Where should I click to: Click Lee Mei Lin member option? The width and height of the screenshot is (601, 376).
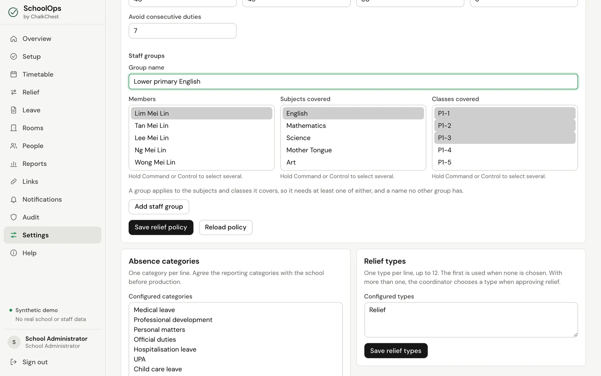201,138
